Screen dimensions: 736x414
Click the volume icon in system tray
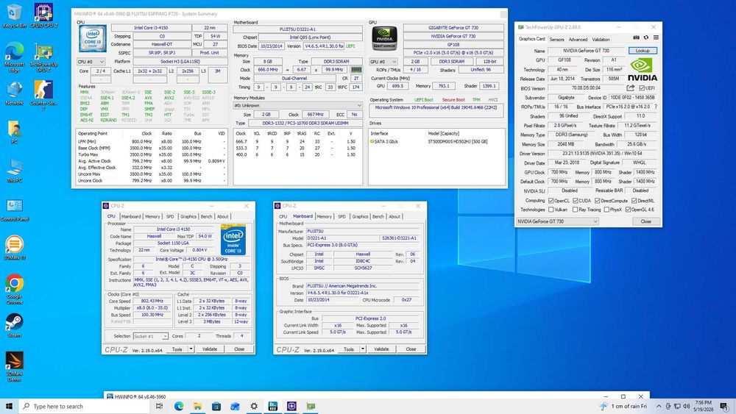click(x=686, y=406)
